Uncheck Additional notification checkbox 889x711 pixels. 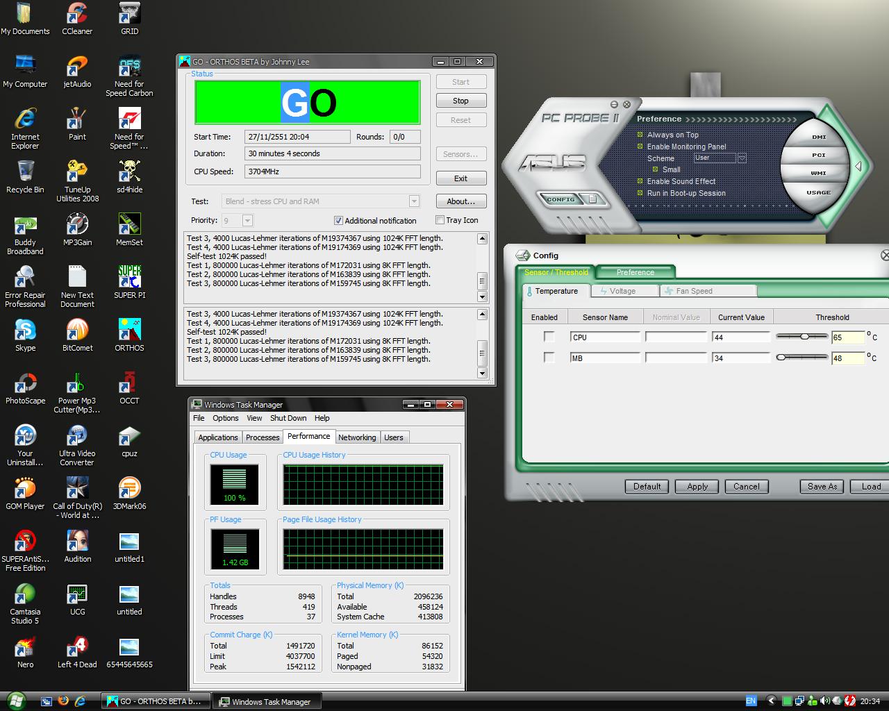[x=338, y=221]
